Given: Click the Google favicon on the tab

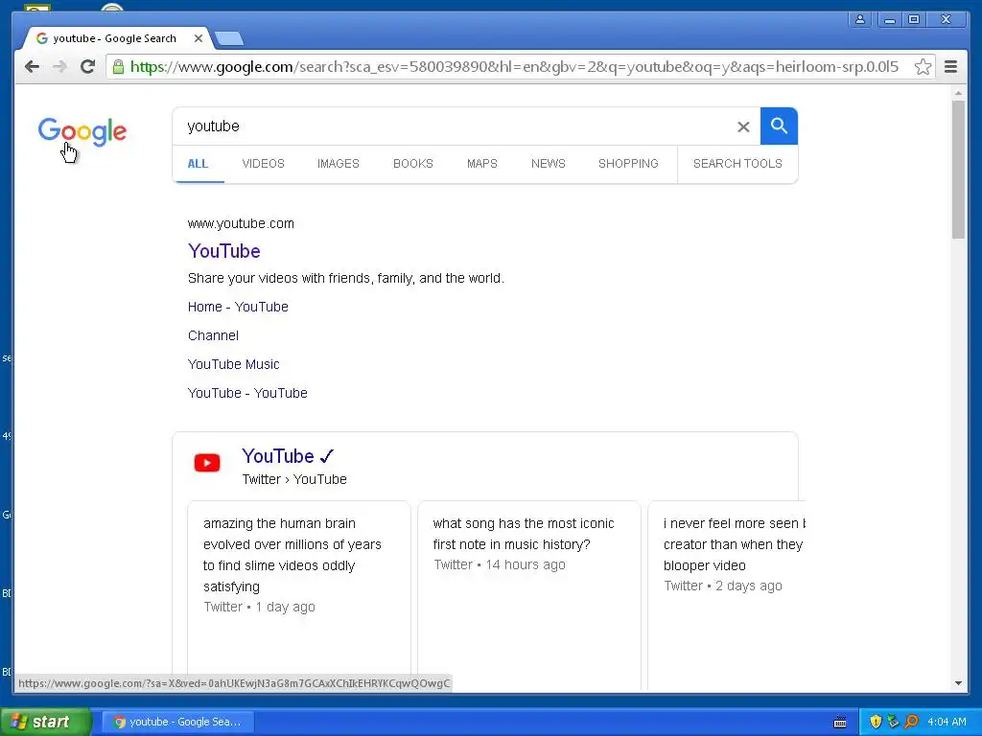Looking at the screenshot, I should point(42,38).
